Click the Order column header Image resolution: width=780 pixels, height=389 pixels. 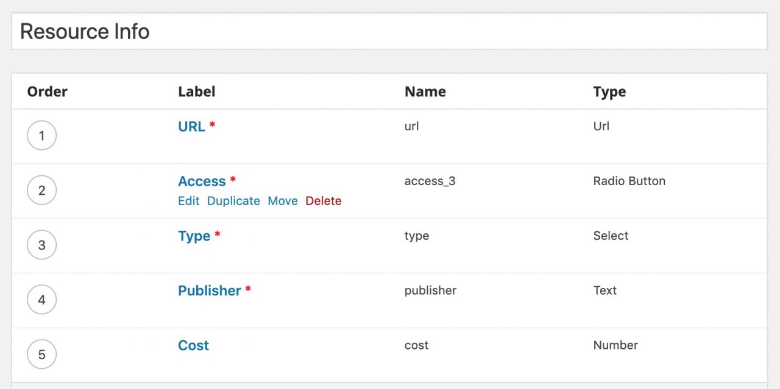47,91
